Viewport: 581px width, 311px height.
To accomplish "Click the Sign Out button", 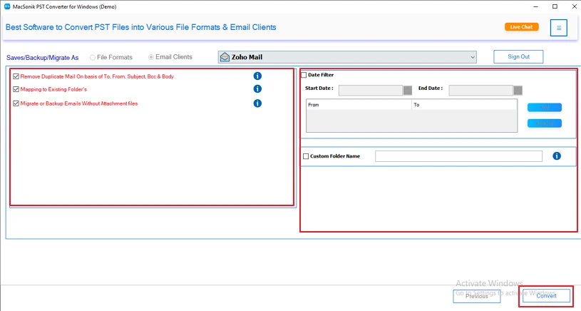I will pos(518,57).
